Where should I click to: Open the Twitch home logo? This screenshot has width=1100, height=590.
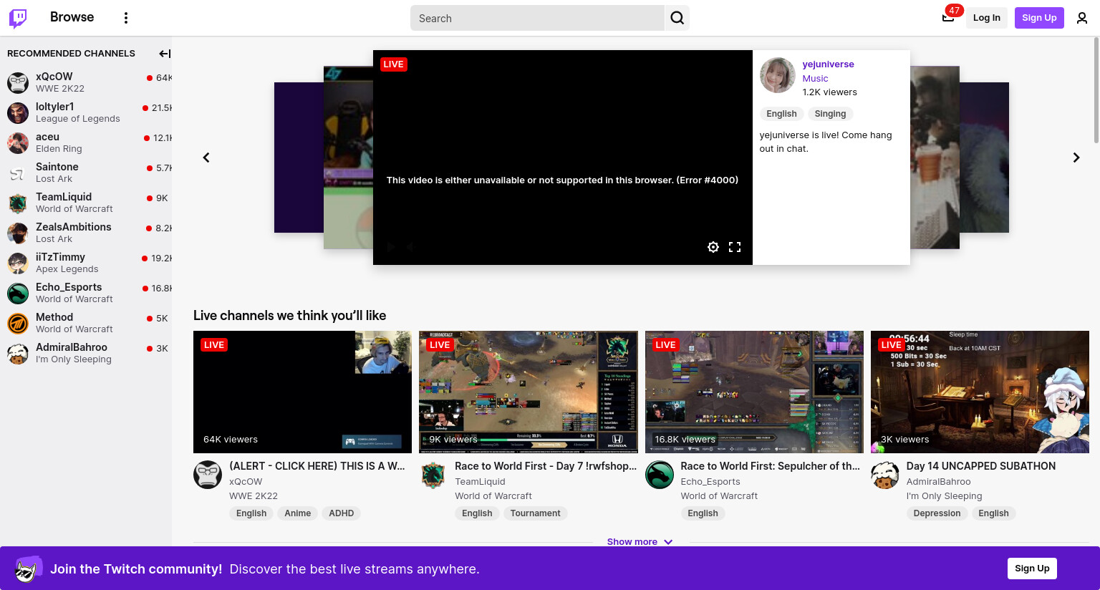[x=18, y=18]
